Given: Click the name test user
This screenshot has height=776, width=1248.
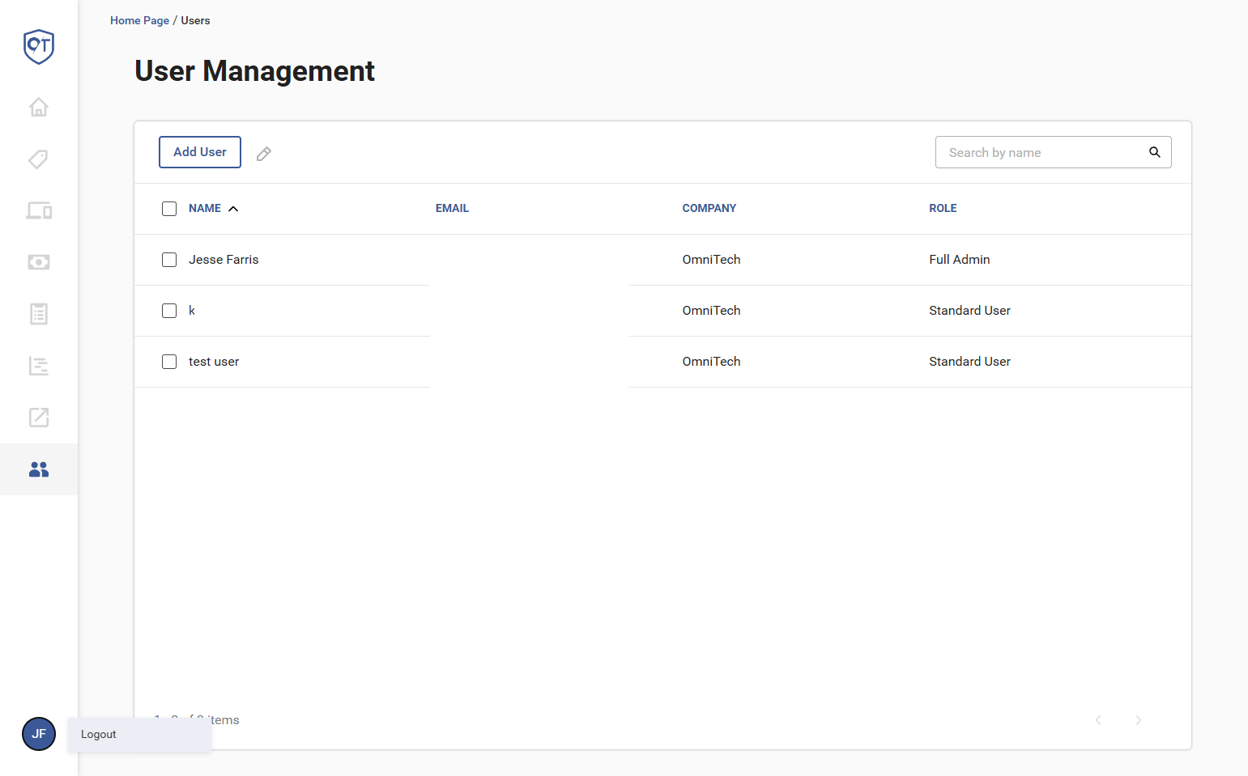Looking at the screenshot, I should (214, 362).
